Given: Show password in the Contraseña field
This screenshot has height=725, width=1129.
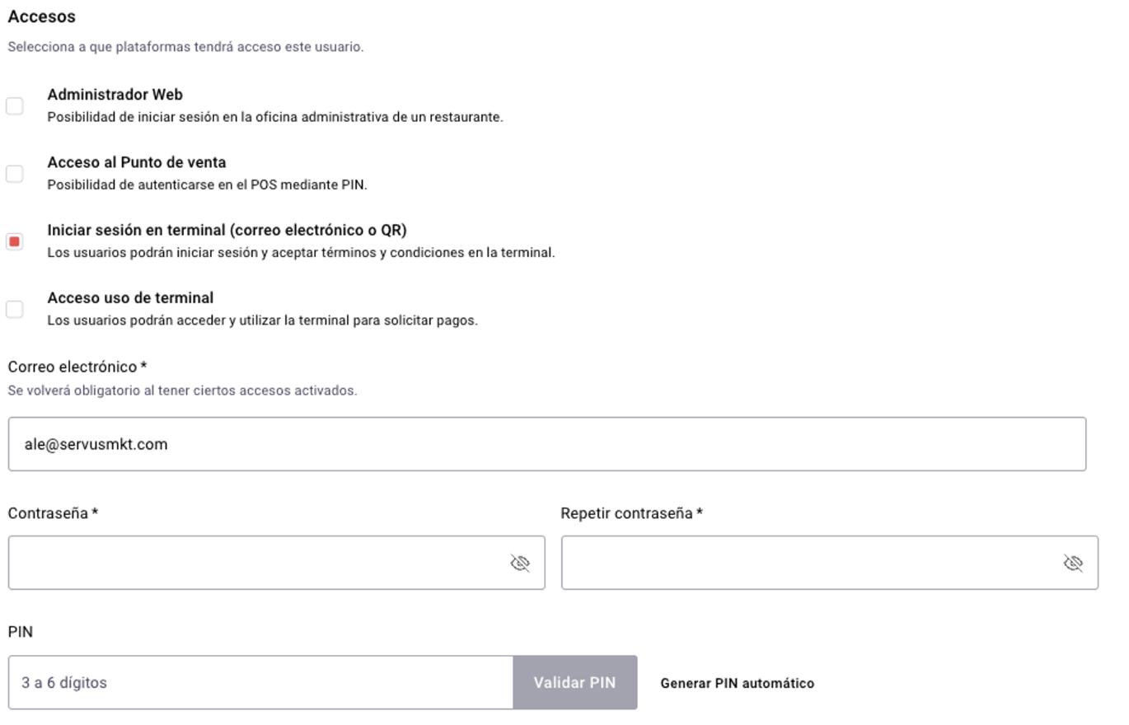Looking at the screenshot, I should click(x=520, y=564).
